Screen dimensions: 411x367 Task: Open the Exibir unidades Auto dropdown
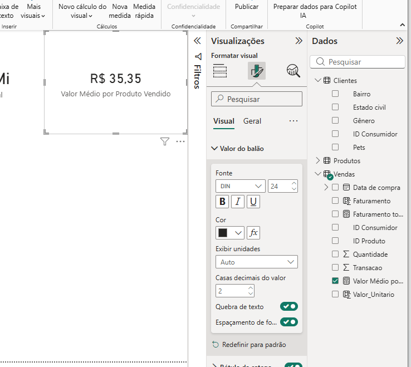(256, 262)
